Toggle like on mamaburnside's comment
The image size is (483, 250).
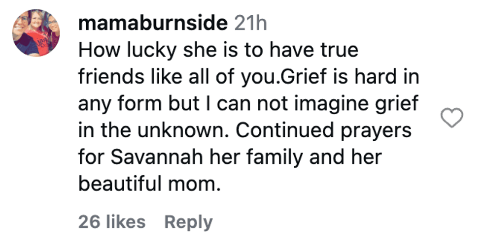point(451,118)
